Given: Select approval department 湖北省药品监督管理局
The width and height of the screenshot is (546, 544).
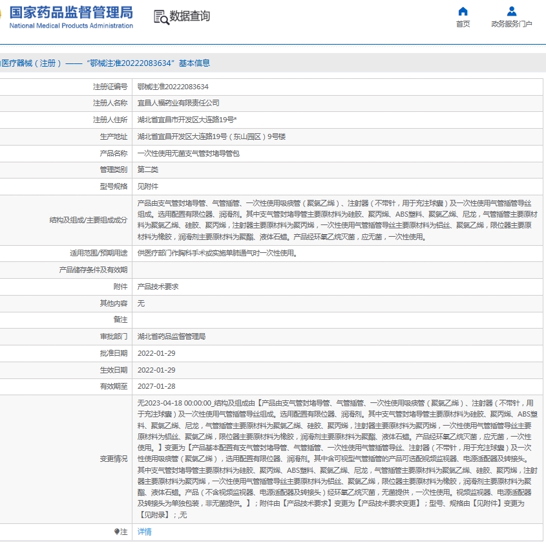Looking at the screenshot, I should pos(171,336).
